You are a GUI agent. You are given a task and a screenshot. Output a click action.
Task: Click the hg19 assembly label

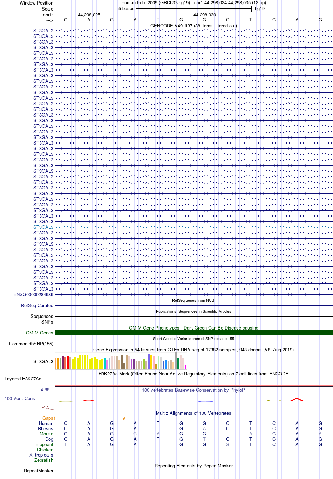coord(260,8)
